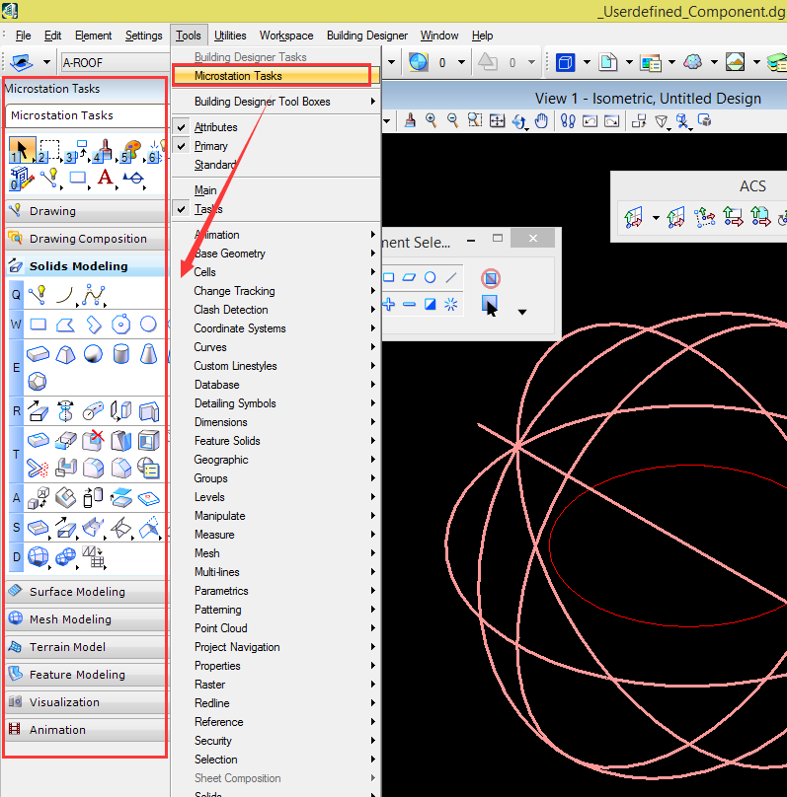The width and height of the screenshot is (787, 797).
Task: Select the Place Circle tool
Action: pyautogui.click(x=148, y=325)
